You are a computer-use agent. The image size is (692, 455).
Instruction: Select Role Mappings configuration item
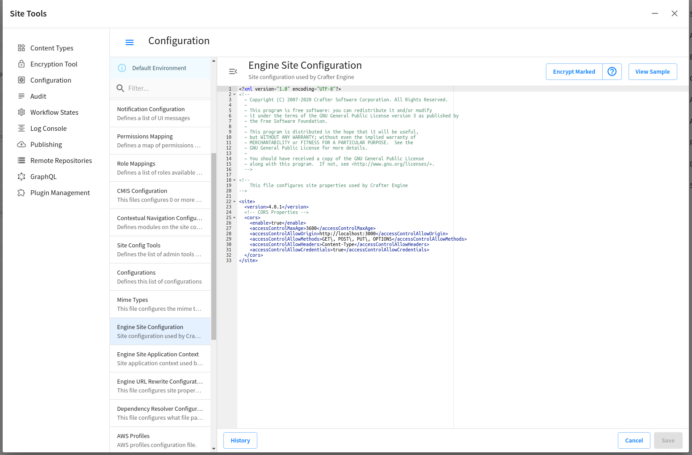pyautogui.click(x=160, y=168)
